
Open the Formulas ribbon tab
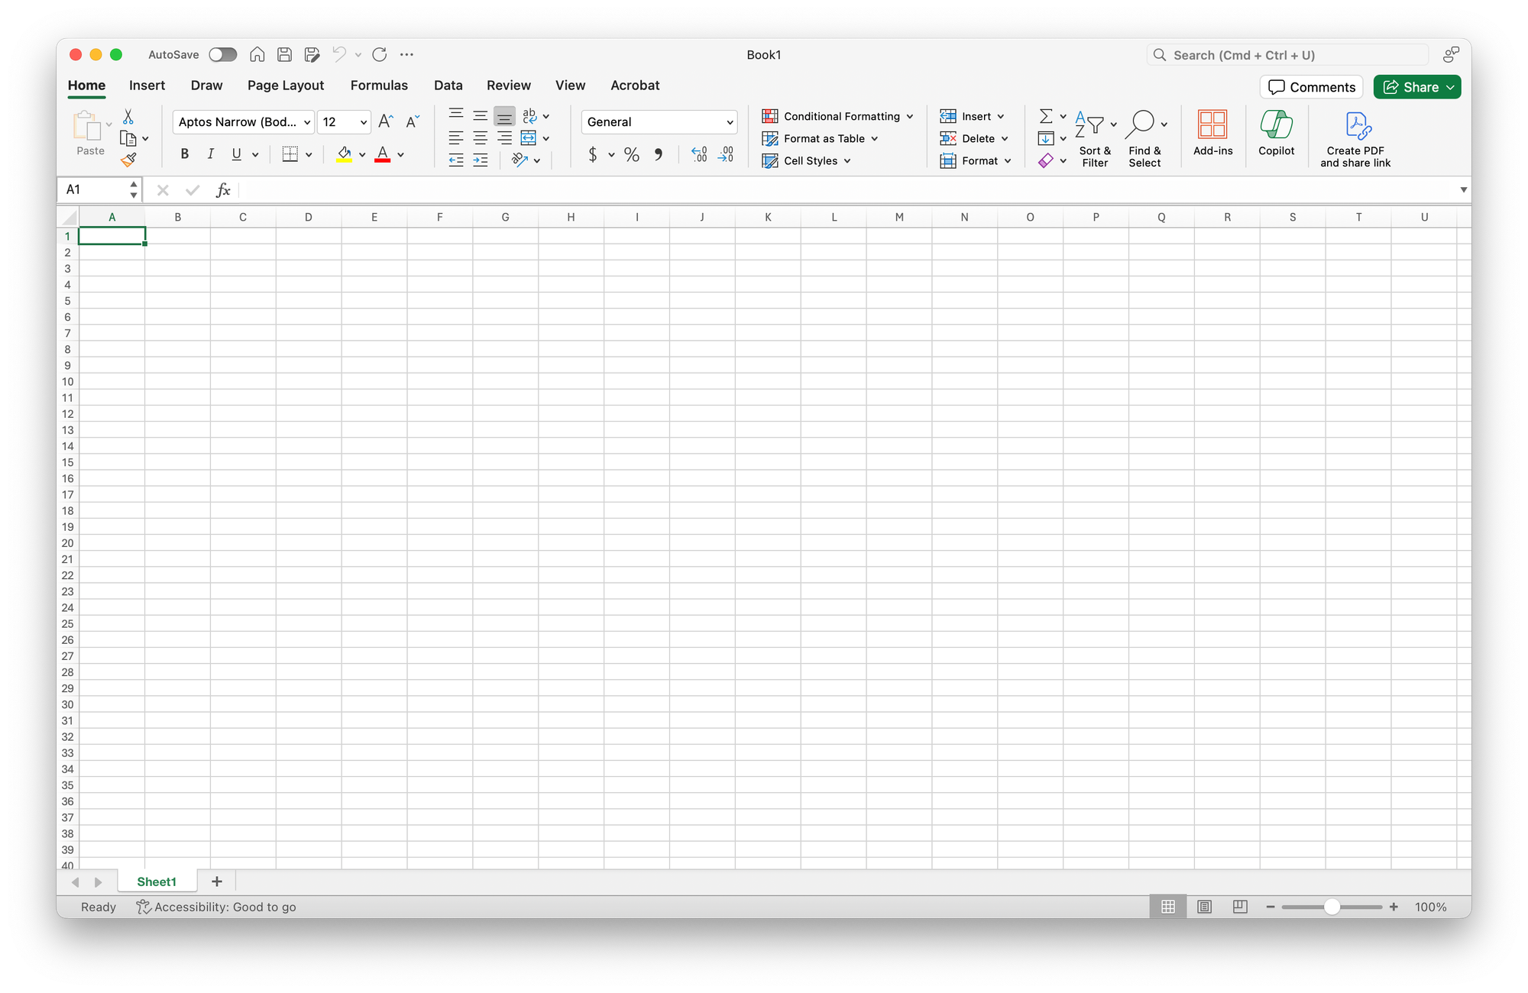tap(379, 86)
